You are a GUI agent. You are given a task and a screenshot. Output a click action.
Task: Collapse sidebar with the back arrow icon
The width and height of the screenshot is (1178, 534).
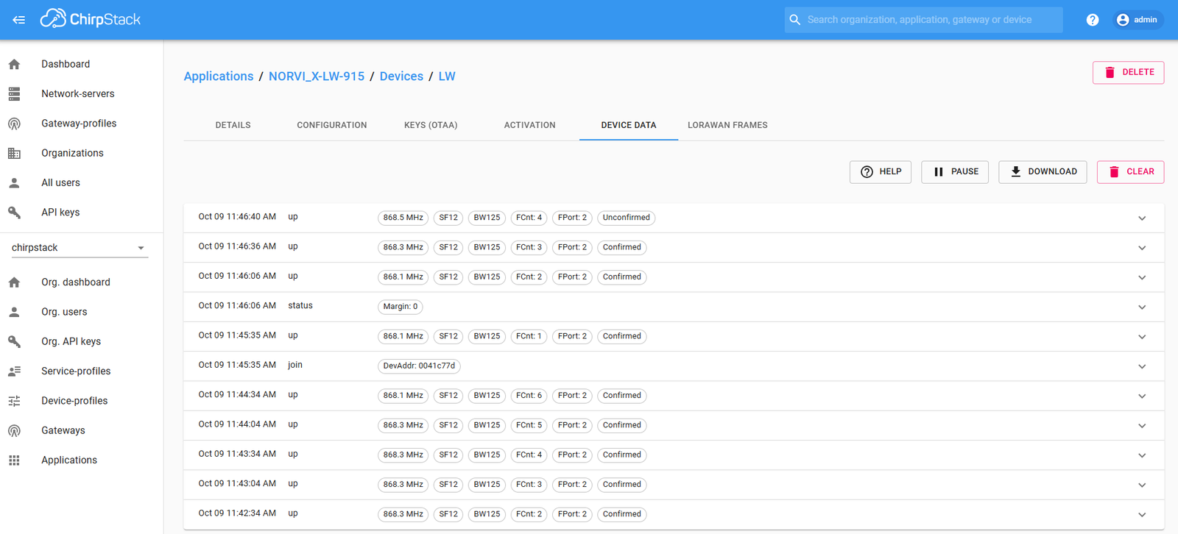pos(18,20)
